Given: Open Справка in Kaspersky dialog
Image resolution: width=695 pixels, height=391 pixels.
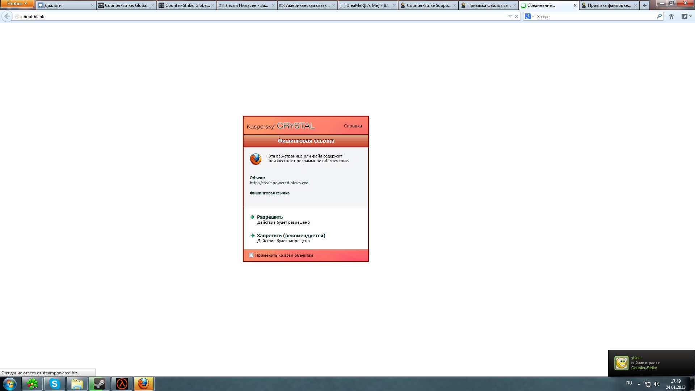Looking at the screenshot, I should click(x=353, y=126).
